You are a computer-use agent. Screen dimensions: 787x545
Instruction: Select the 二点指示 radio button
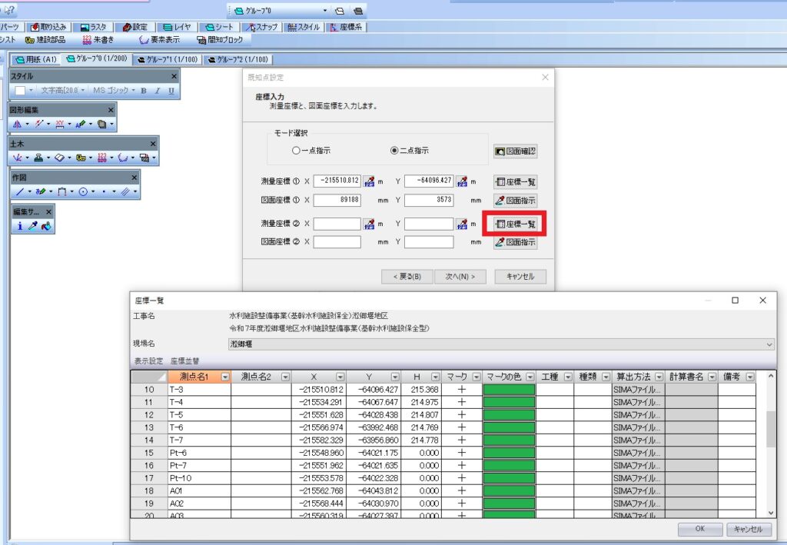click(x=395, y=151)
